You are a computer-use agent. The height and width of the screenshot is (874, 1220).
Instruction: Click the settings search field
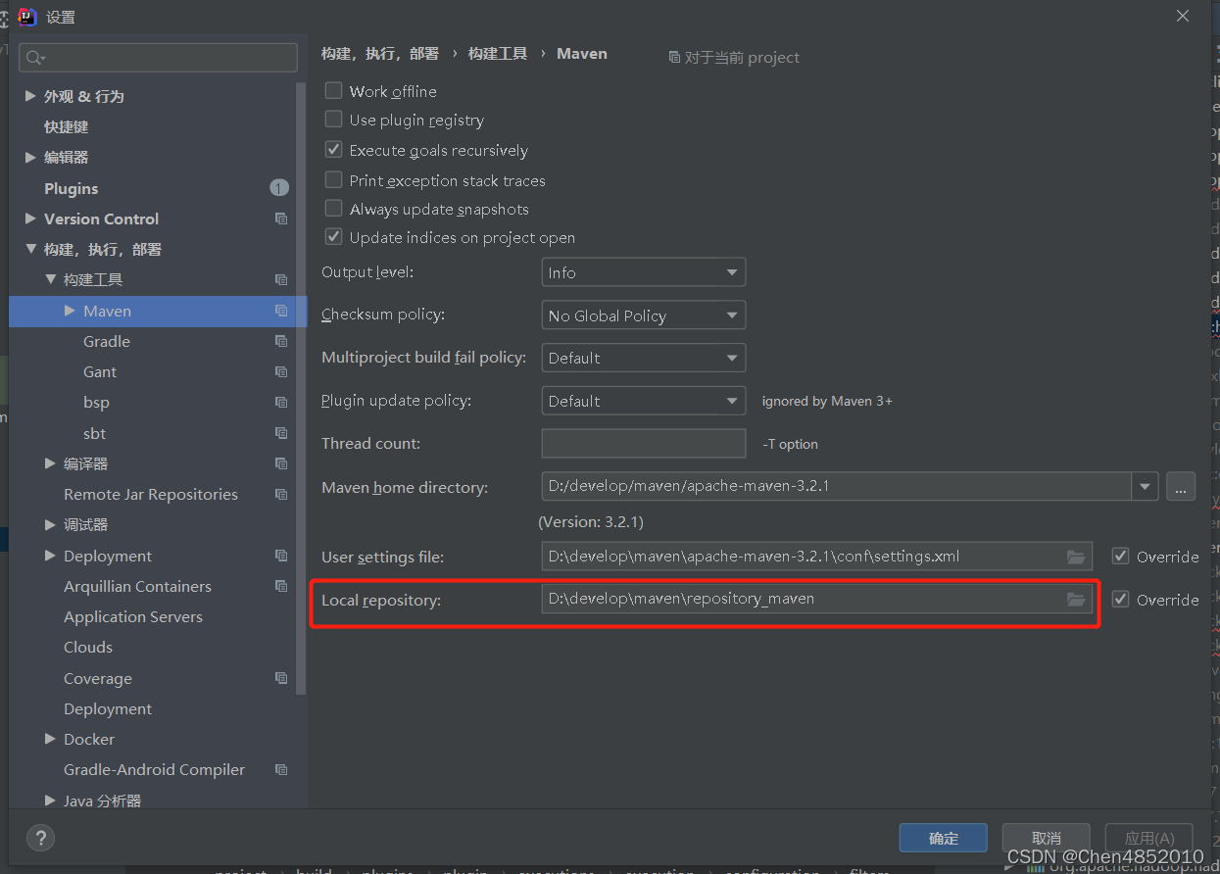pyautogui.click(x=159, y=58)
